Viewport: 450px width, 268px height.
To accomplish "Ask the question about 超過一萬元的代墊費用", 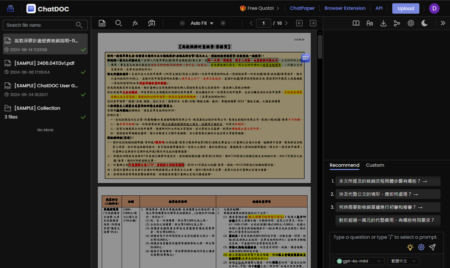I will click(x=388, y=220).
